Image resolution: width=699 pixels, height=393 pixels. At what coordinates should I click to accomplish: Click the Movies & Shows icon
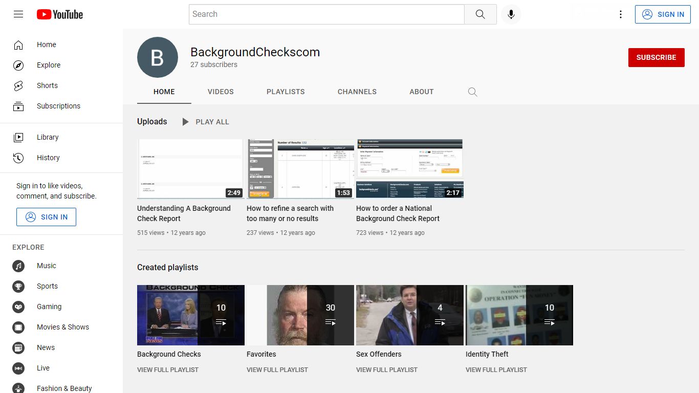coord(18,327)
